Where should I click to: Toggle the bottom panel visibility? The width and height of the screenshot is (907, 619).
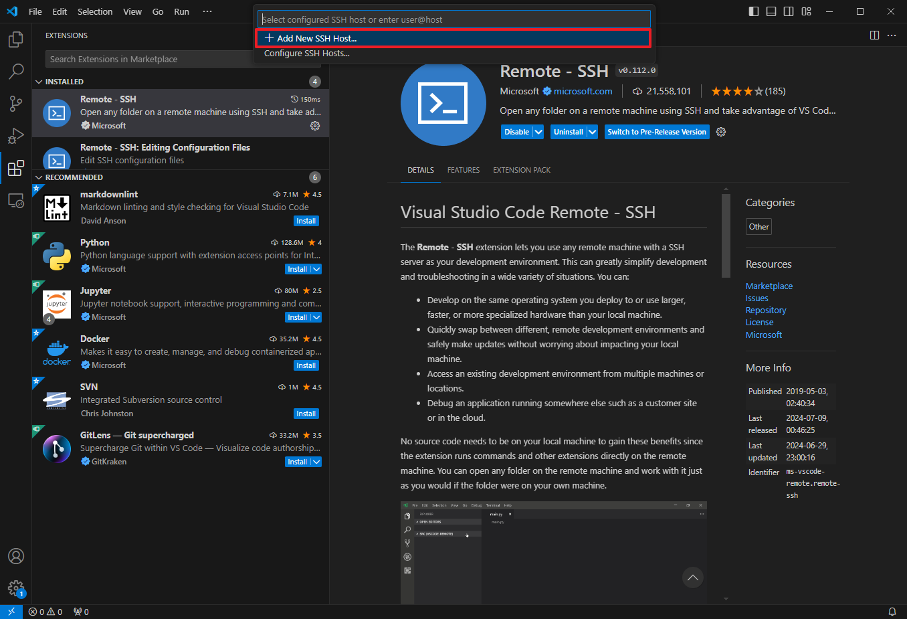(771, 11)
